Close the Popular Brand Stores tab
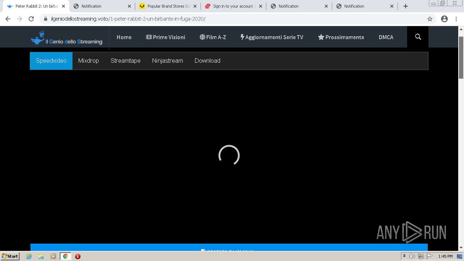Image resolution: width=464 pixels, height=261 pixels. click(195, 6)
